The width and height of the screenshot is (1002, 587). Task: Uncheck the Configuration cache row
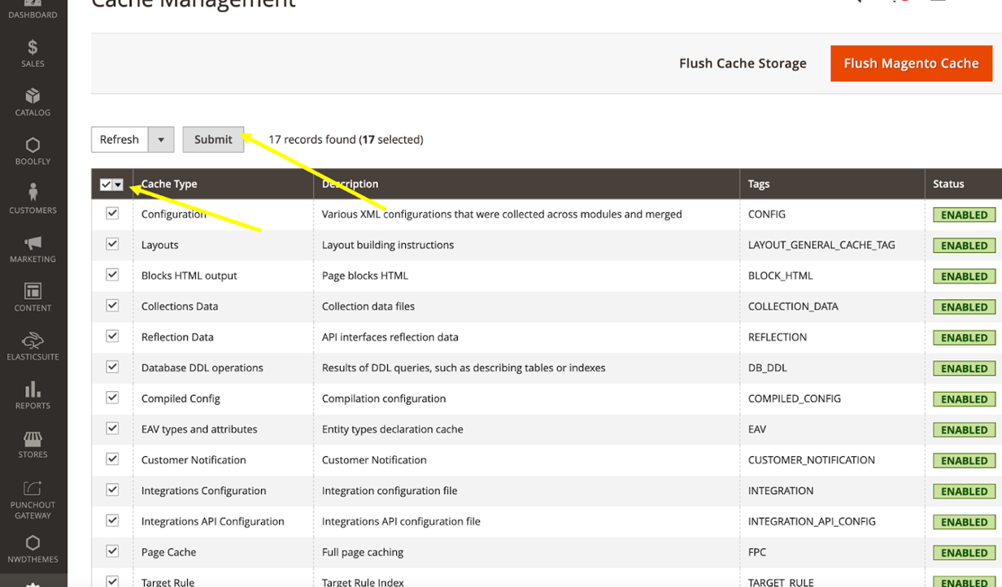(111, 213)
